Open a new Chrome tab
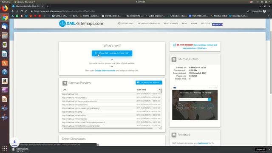272x153 pixels. (x=48, y=6)
